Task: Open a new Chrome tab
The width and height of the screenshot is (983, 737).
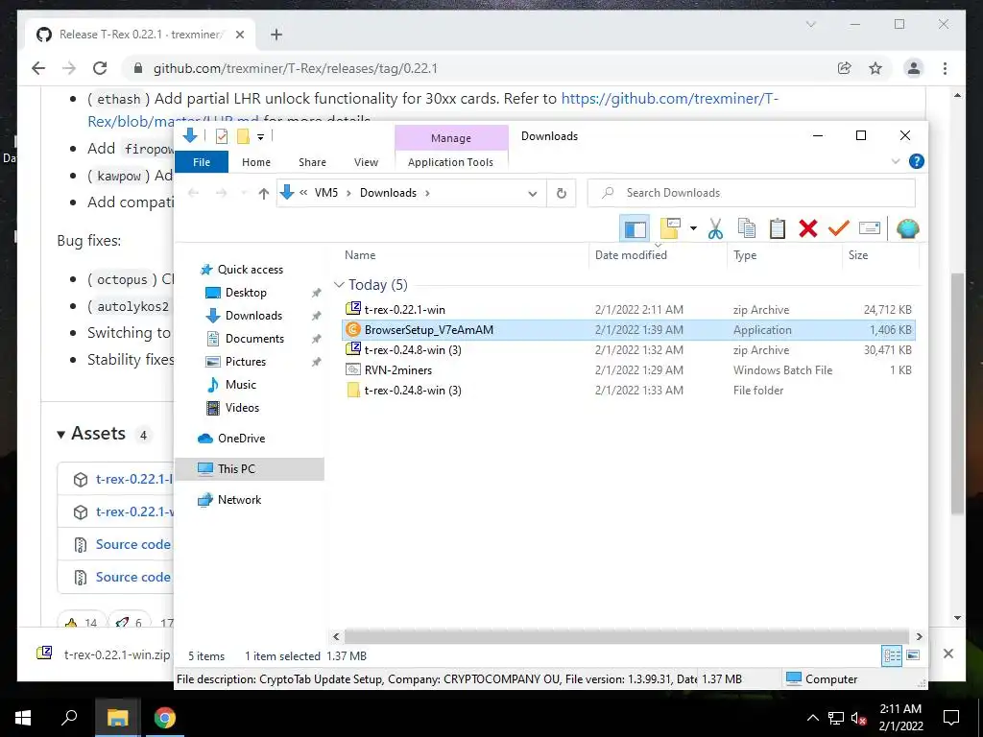Action: point(276,35)
